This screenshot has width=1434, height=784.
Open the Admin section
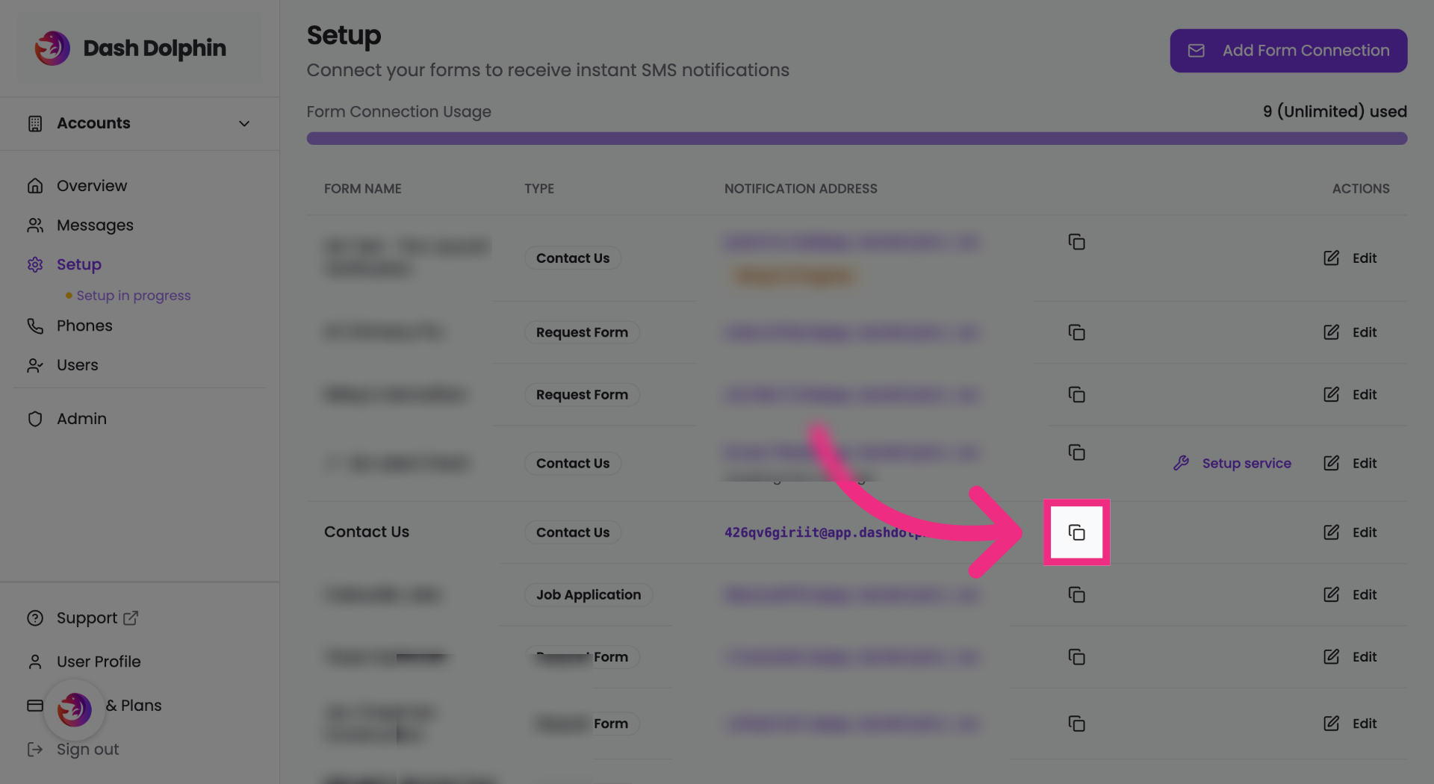(81, 419)
